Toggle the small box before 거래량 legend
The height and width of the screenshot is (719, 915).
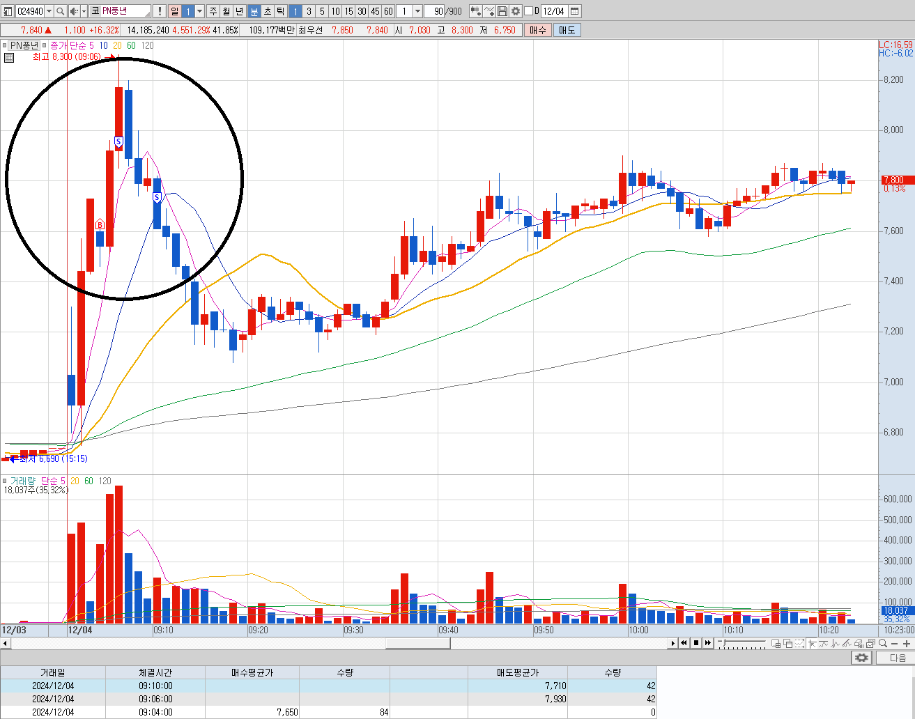4,481
